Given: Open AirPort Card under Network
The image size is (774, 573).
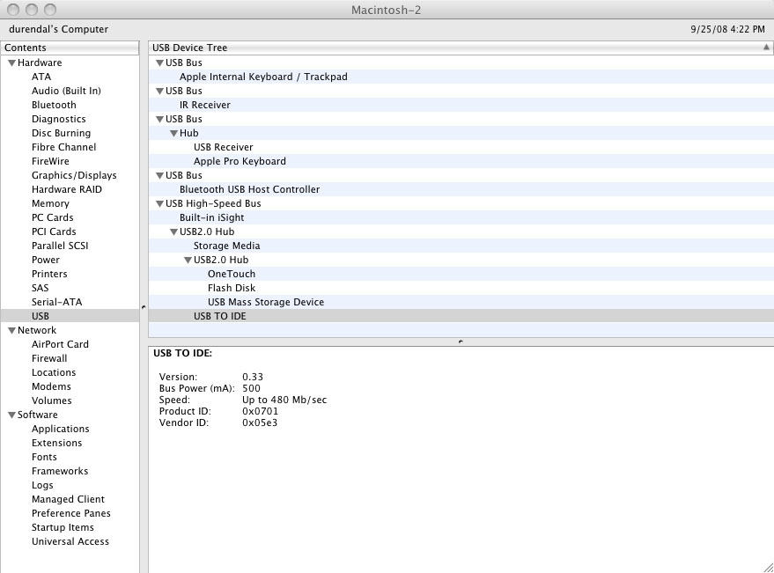Looking at the screenshot, I should coord(58,344).
